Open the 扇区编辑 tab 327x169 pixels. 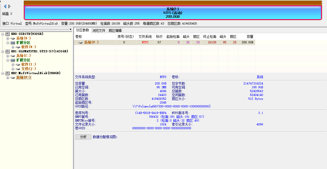115,31
